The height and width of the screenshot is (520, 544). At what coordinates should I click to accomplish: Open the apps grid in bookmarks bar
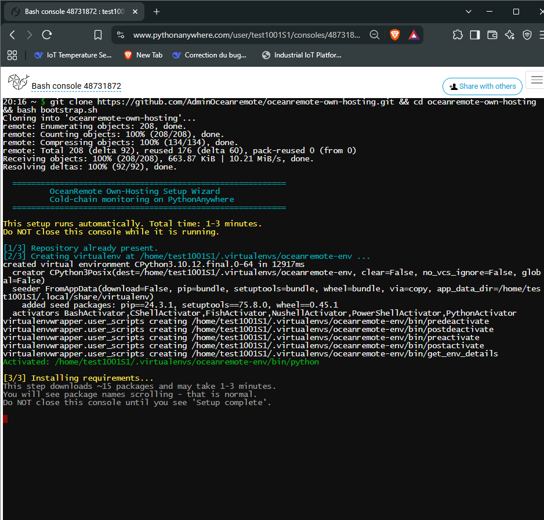point(12,55)
